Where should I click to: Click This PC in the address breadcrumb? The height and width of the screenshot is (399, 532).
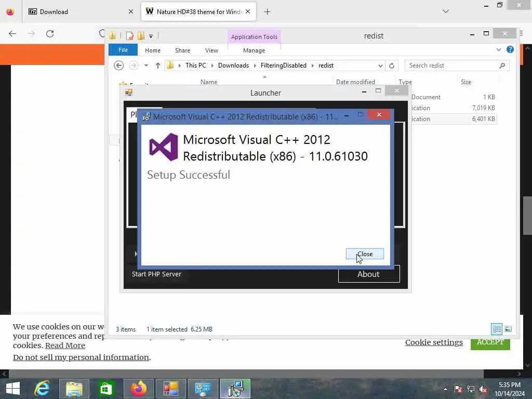[195, 65]
